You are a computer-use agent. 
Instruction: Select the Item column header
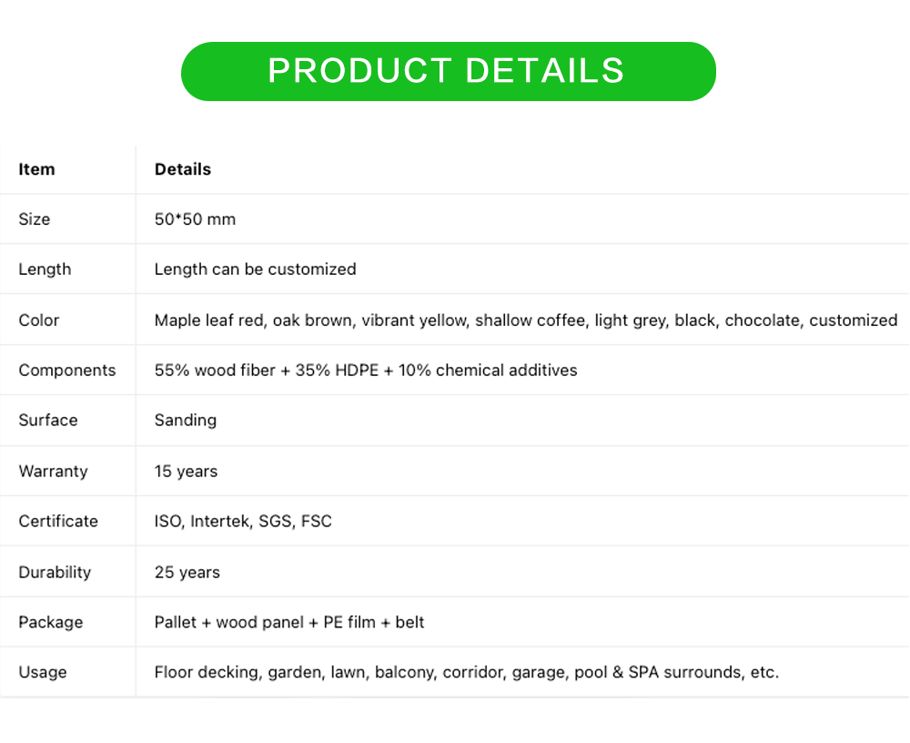(36, 169)
